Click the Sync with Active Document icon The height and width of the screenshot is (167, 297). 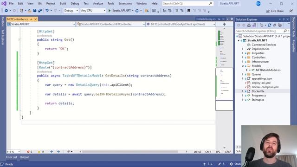coord(269,25)
